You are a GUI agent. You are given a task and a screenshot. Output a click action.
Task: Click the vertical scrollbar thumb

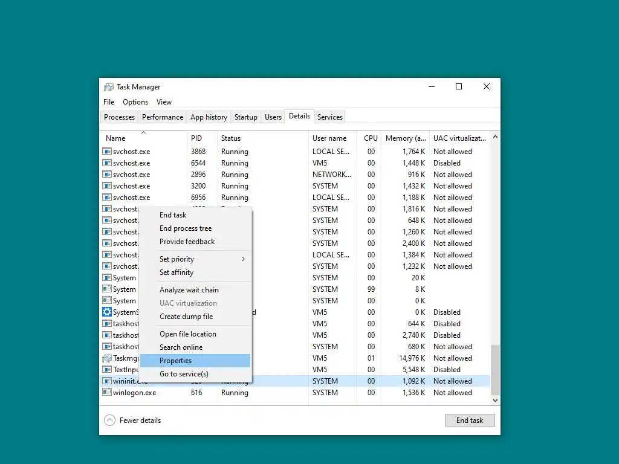click(495, 370)
